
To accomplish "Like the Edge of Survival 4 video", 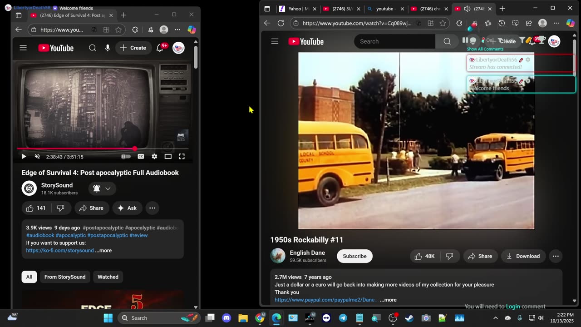I will click(36, 208).
